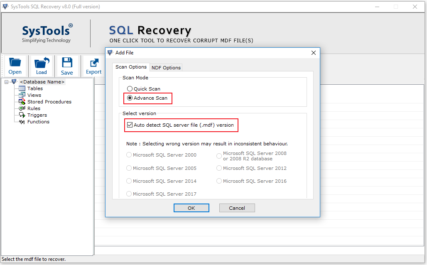Select the Functions tree item
The image size is (427, 265).
point(38,122)
